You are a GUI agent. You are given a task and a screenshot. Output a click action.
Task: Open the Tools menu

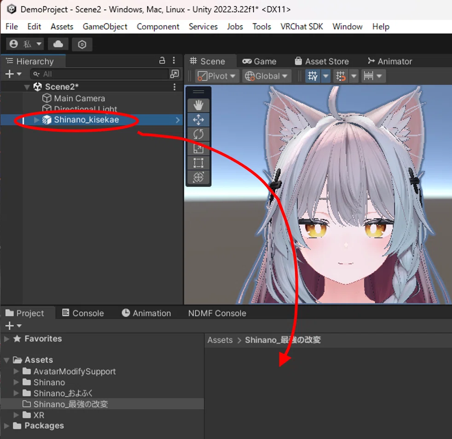click(x=262, y=27)
